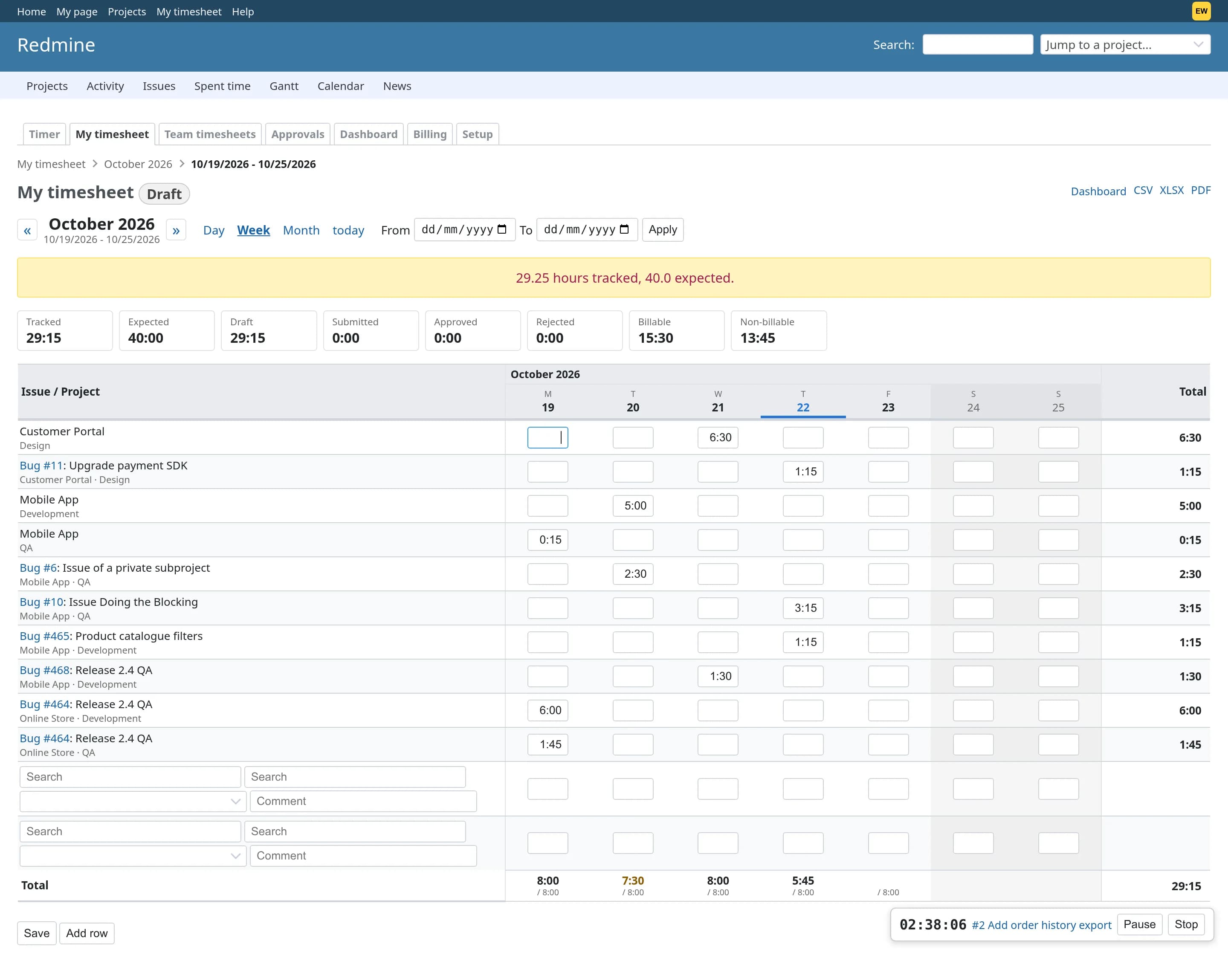Viewport: 1228px width, 955px height.
Task: Open the Spent time menu item
Action: click(222, 85)
